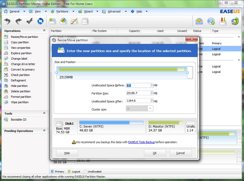Click the Undo arrow in toolbar
The image size is (244, 181).
click(7, 21)
